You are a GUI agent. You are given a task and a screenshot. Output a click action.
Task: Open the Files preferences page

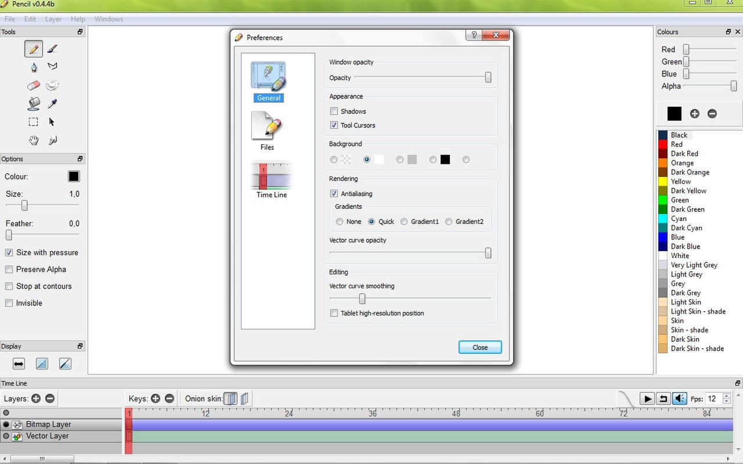267,131
